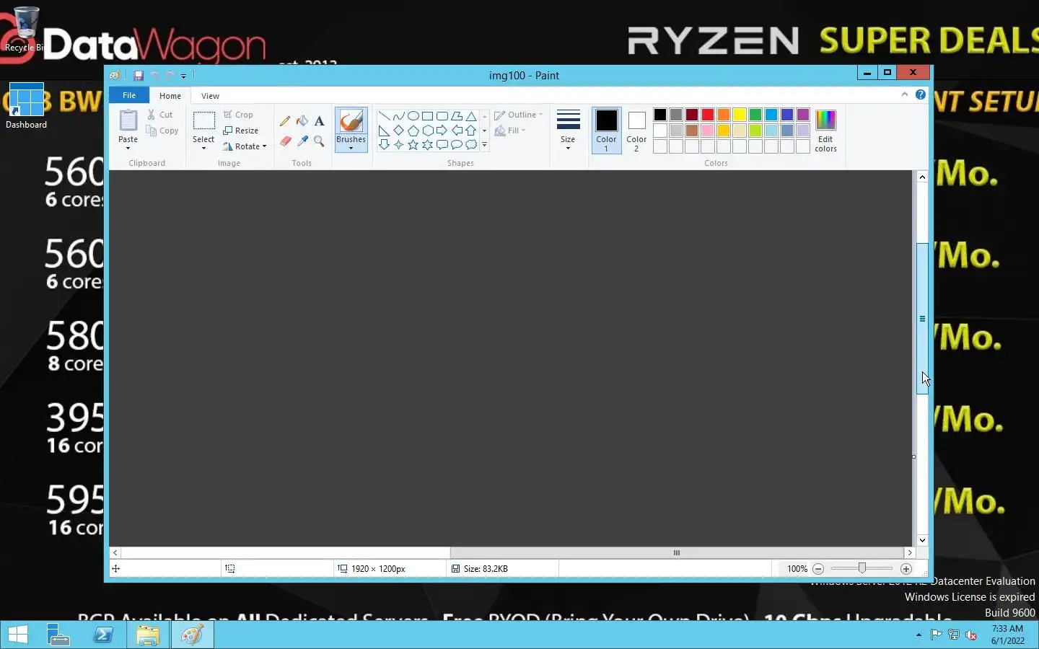
Task: Choose the Rounded rectangle shape
Action: pos(442,115)
